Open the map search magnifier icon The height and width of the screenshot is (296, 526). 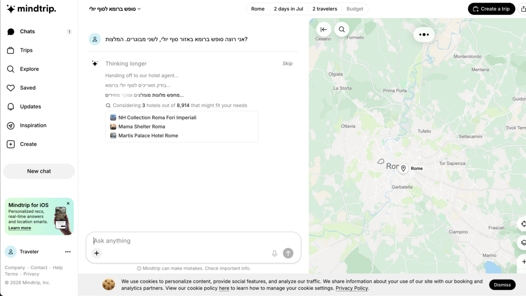coord(342,29)
